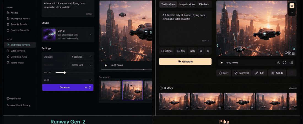The width and height of the screenshot is (303, 124).
Task: Click the Pika prompt text area
Action: 185,28
